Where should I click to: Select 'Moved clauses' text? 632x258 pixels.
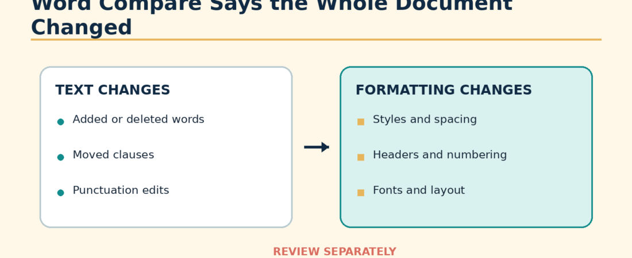pos(113,155)
